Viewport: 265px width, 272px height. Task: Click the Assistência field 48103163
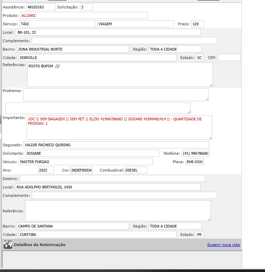[x=41, y=7]
